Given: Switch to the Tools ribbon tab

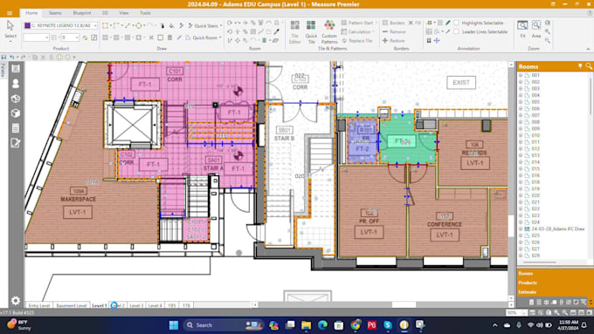Looking at the screenshot, I should [x=146, y=13].
